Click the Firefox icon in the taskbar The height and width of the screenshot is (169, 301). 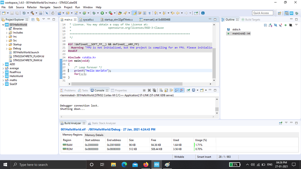[x=146, y=164]
